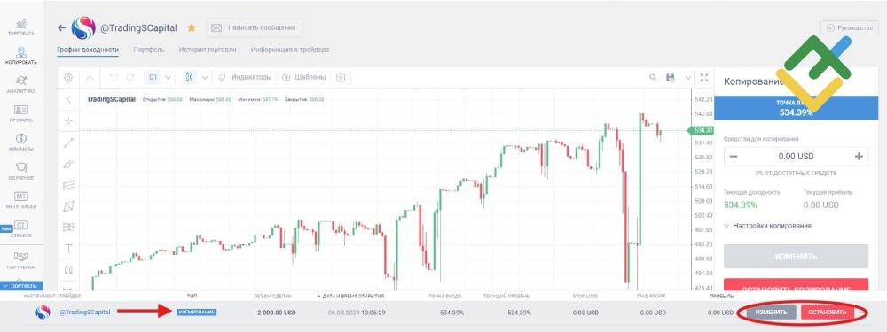
Task: Switch to the График доходности tab
Action: pos(88,50)
